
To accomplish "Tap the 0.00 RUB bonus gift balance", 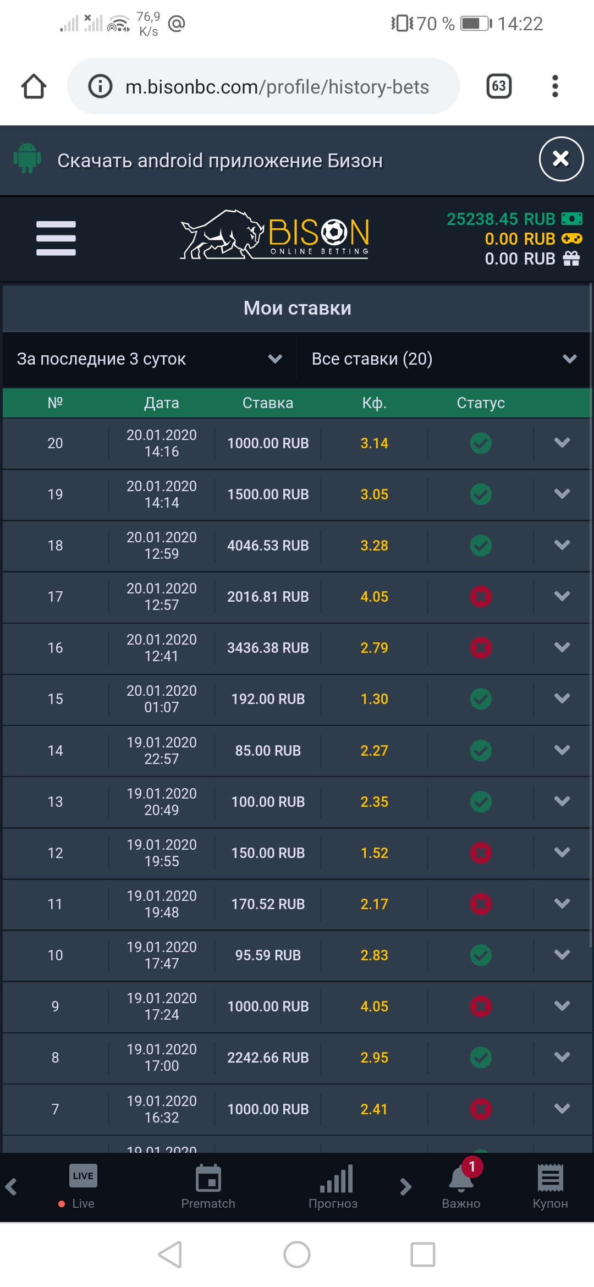I will click(532, 258).
